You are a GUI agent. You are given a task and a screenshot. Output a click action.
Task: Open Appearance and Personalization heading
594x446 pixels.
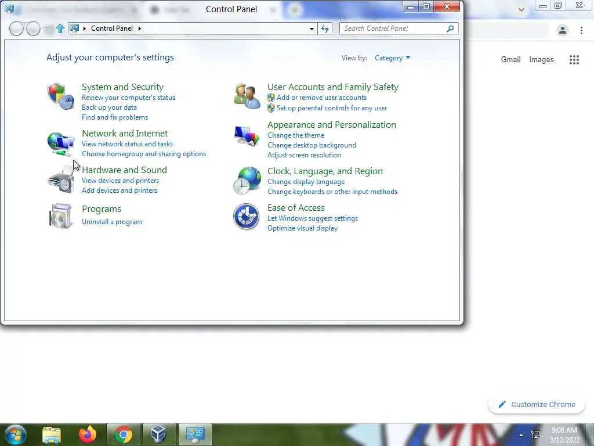332,124
